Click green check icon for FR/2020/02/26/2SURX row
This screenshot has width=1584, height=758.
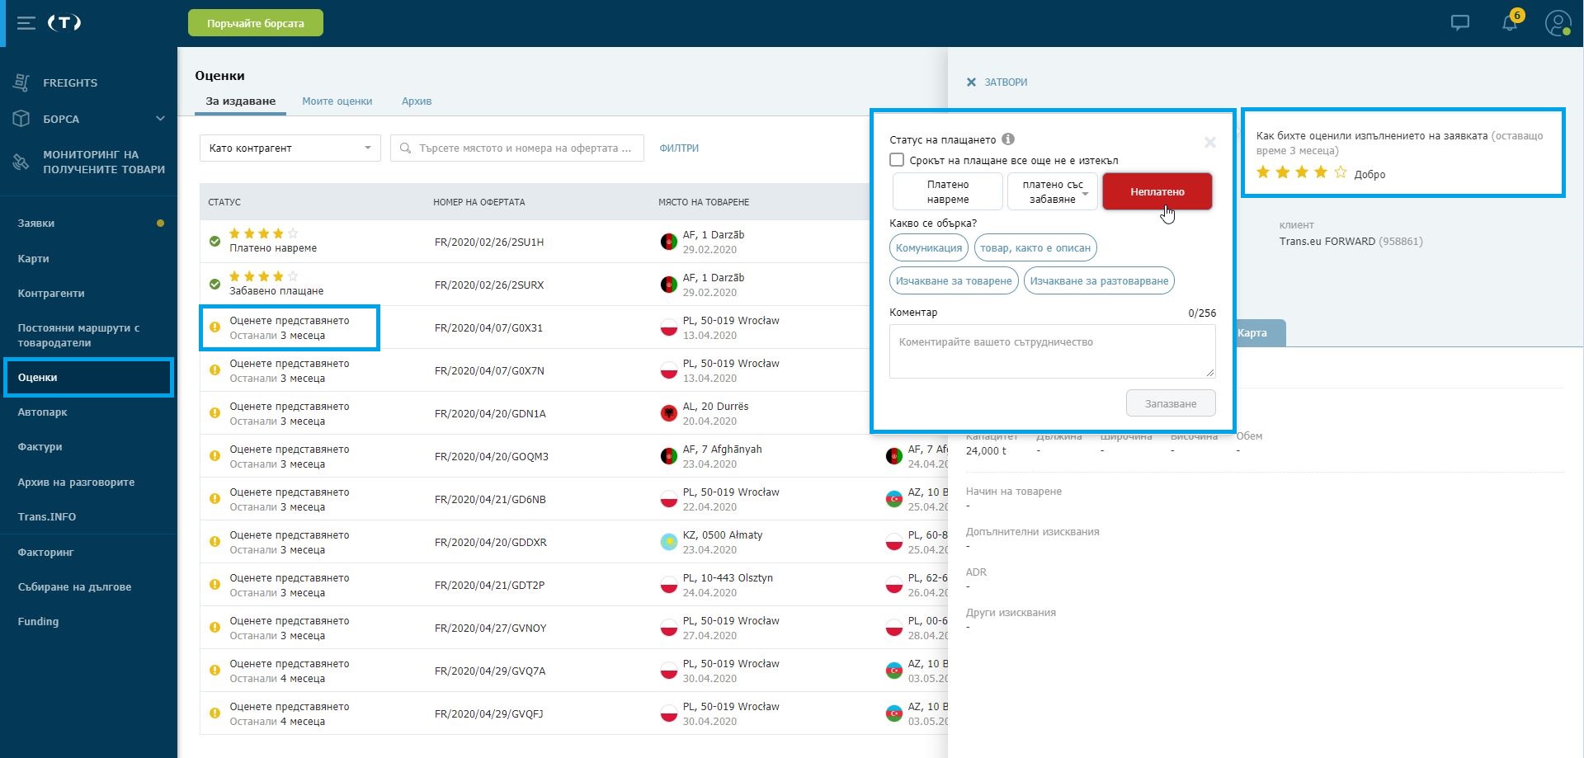coord(214,285)
